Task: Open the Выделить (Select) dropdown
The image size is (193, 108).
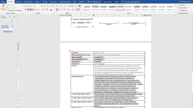Action: (x=183, y=10)
